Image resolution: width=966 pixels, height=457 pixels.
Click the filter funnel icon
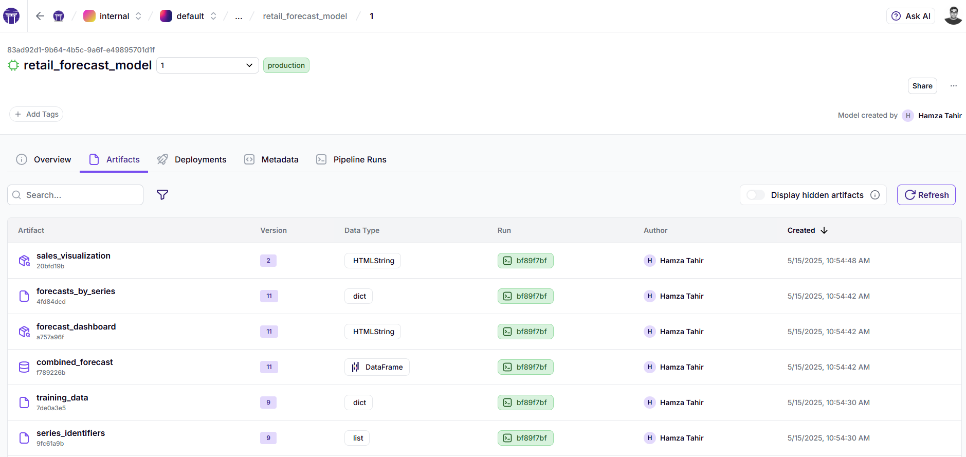pyautogui.click(x=162, y=195)
